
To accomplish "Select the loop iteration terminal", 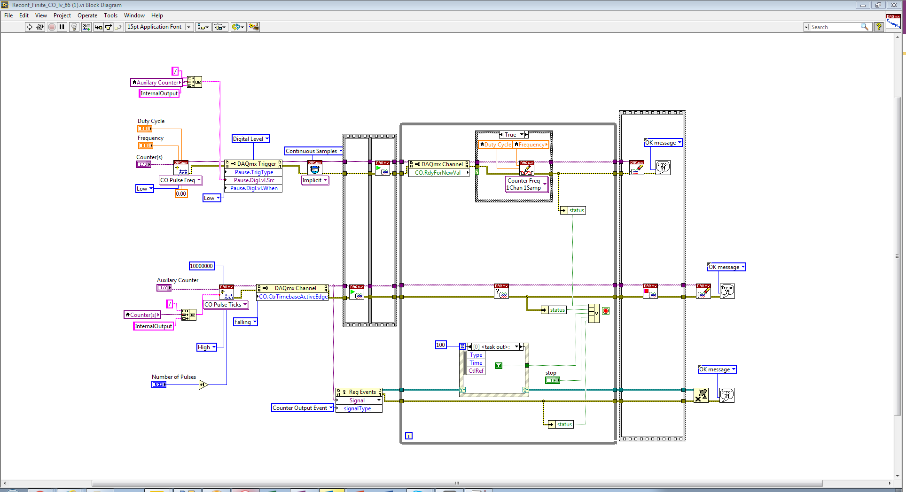I will pyautogui.click(x=409, y=436).
